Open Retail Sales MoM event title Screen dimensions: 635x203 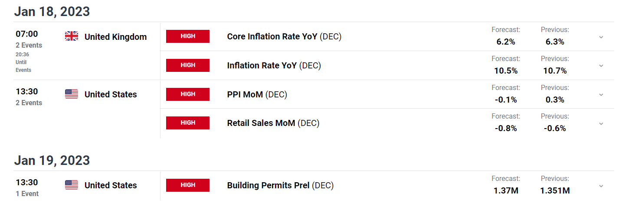[273, 123]
